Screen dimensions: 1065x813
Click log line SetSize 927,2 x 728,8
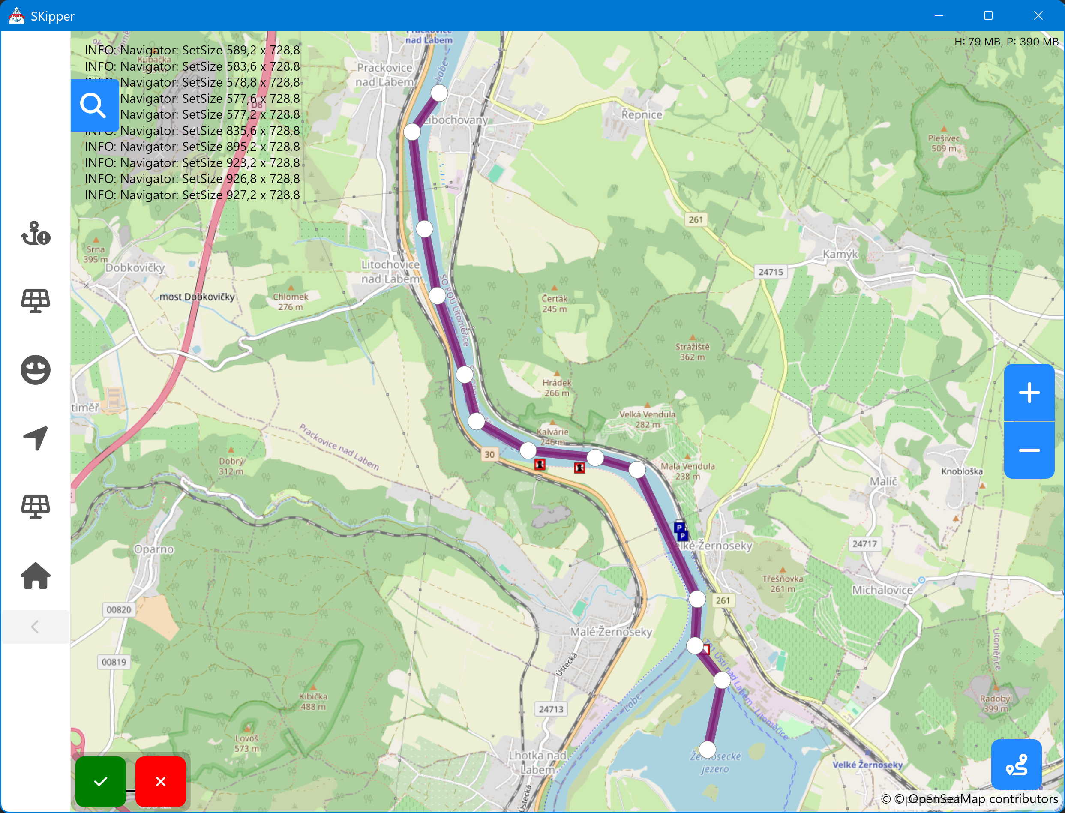192,195
